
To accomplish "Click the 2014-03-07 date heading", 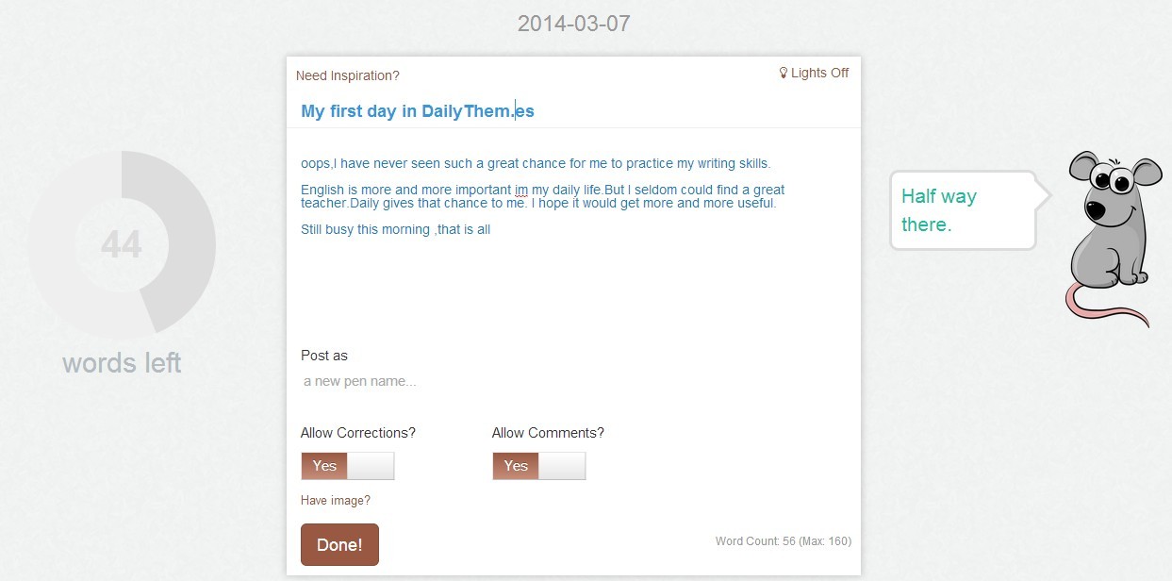I will 573,24.
